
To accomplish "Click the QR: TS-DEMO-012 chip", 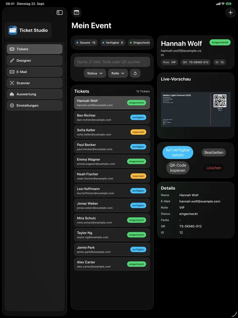I will pyautogui.click(x=195, y=62).
